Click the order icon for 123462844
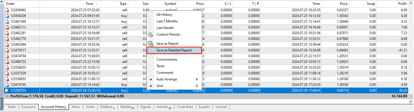Viewport: 414px width, 112px height. tap(7, 45)
